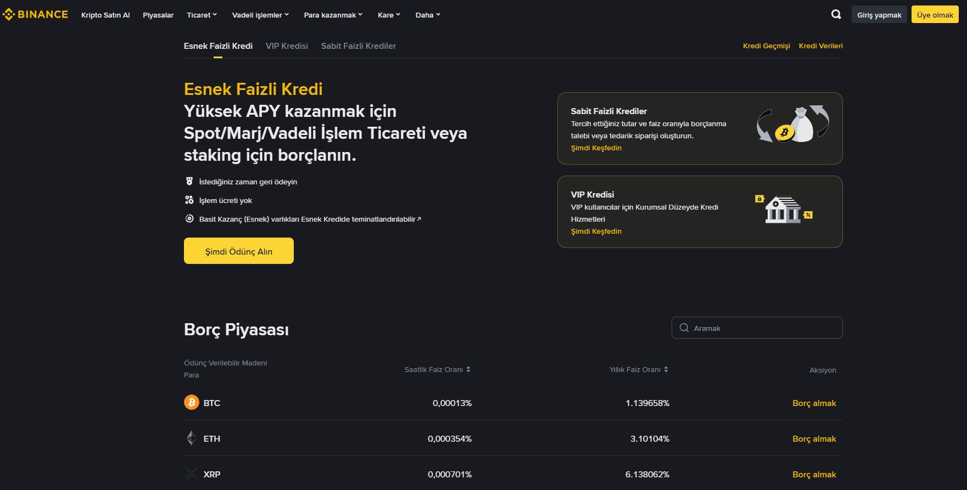Open Kripto Satın Al menu item
This screenshot has height=490, width=967.
point(105,15)
